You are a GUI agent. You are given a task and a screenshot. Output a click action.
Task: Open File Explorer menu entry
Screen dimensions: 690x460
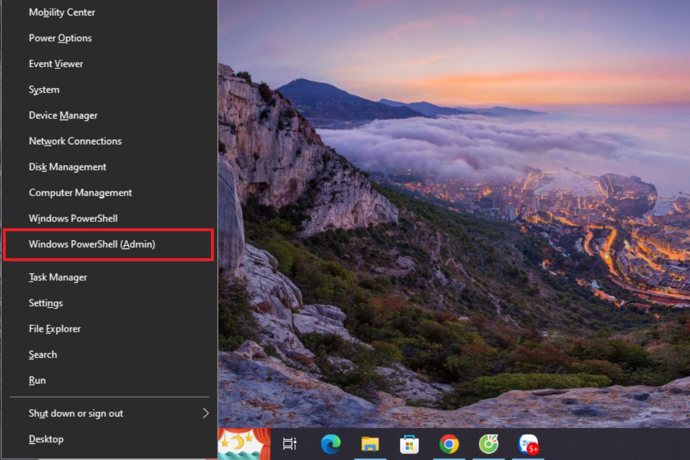(x=109, y=329)
